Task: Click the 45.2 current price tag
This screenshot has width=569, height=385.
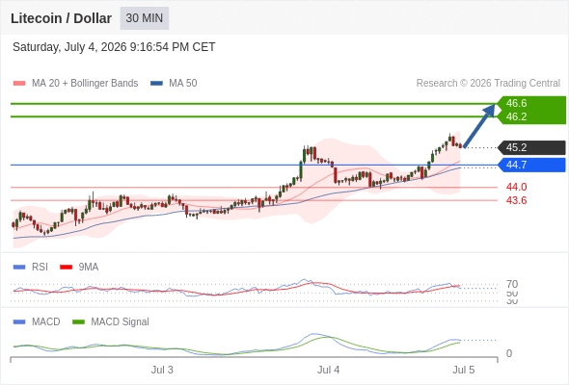Action: (x=532, y=148)
